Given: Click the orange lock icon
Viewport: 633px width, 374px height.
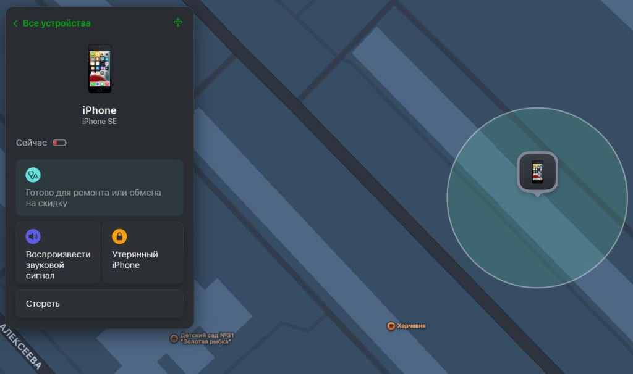Looking at the screenshot, I should coord(119,236).
